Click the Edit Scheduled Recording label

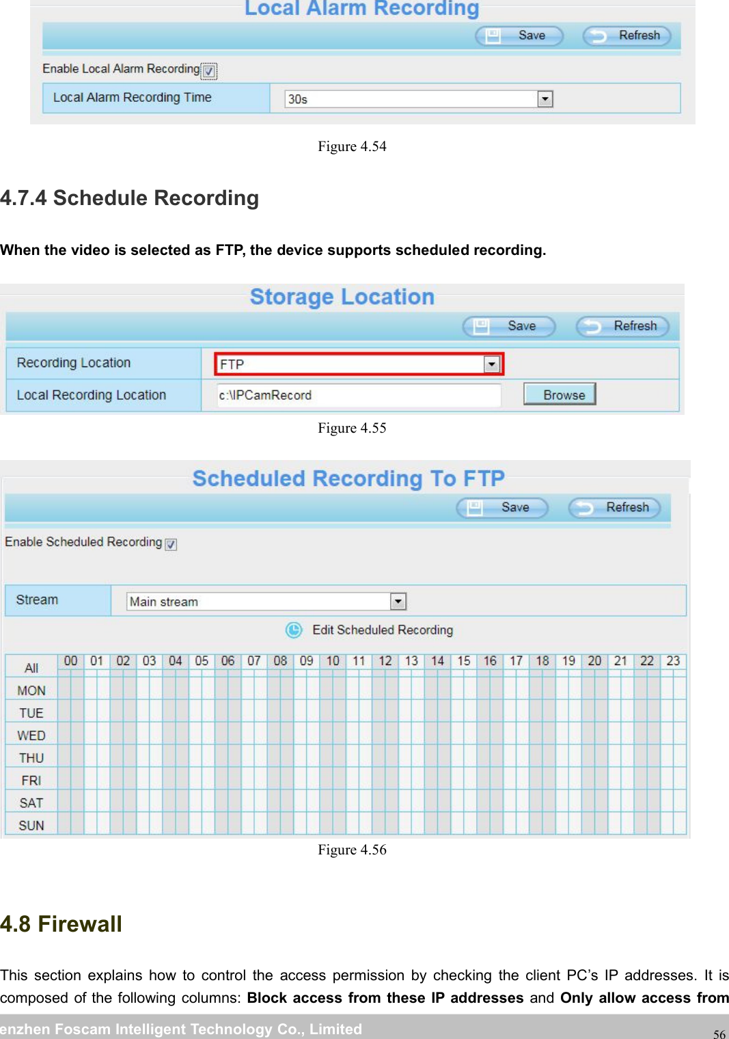(x=383, y=630)
